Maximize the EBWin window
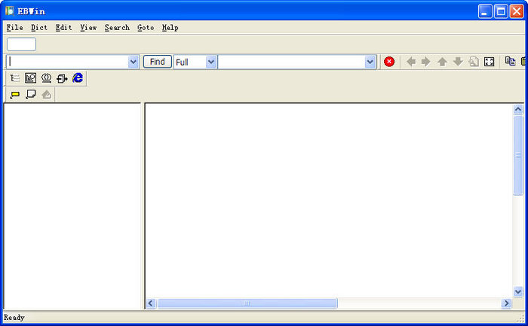This screenshot has height=326, width=528. coord(501,11)
